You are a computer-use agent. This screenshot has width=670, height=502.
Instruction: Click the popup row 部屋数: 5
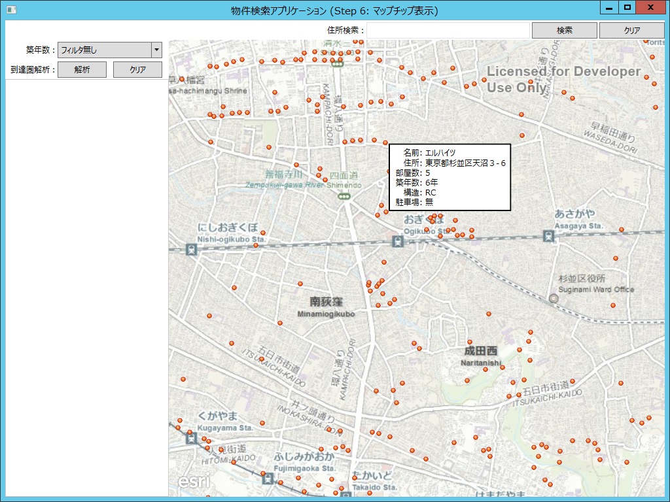coord(413,173)
